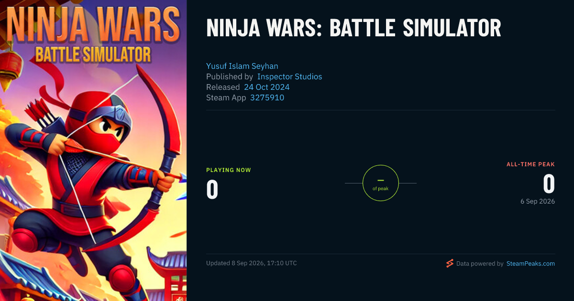574x301 pixels.
Task: Open Steam App 3275910 link
Action: (x=267, y=97)
